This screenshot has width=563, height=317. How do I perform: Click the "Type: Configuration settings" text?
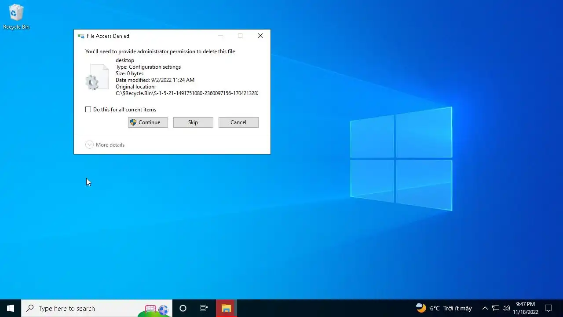tap(148, 67)
